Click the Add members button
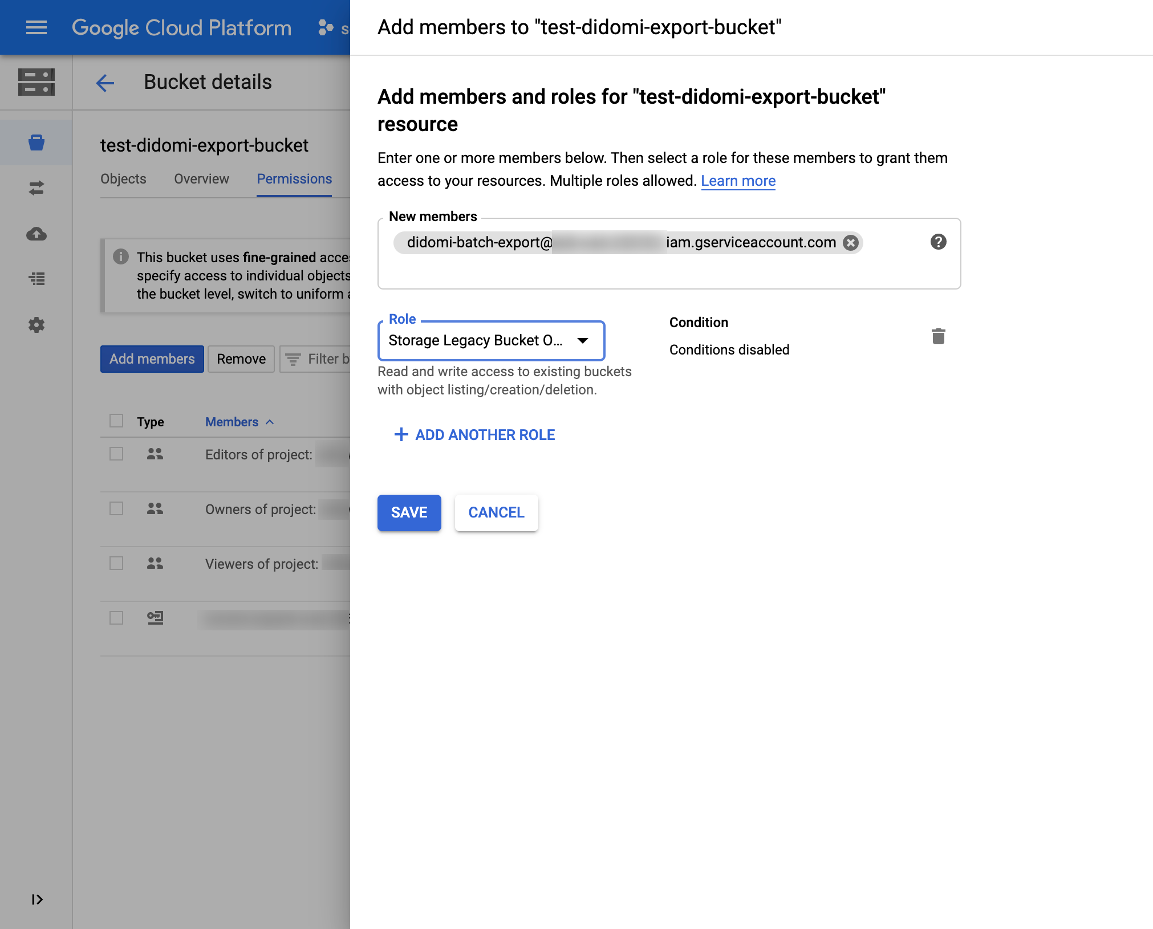Viewport: 1153px width, 929px height. coord(152,359)
